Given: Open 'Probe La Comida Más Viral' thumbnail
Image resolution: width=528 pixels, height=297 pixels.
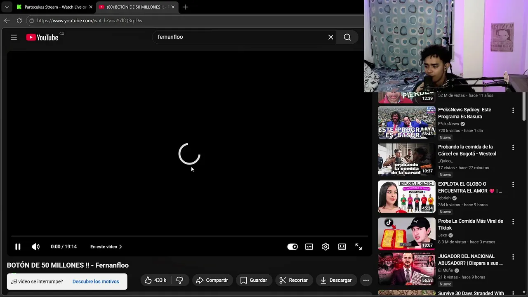Looking at the screenshot, I should [407, 234].
